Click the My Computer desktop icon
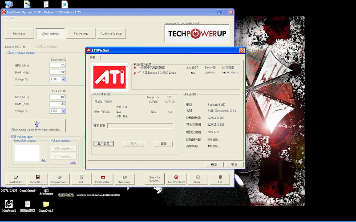 click(9, 4)
